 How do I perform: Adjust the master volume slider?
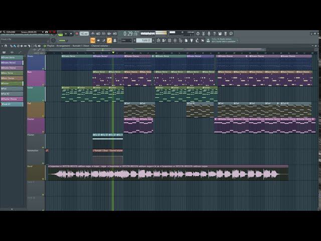(x=63, y=40)
